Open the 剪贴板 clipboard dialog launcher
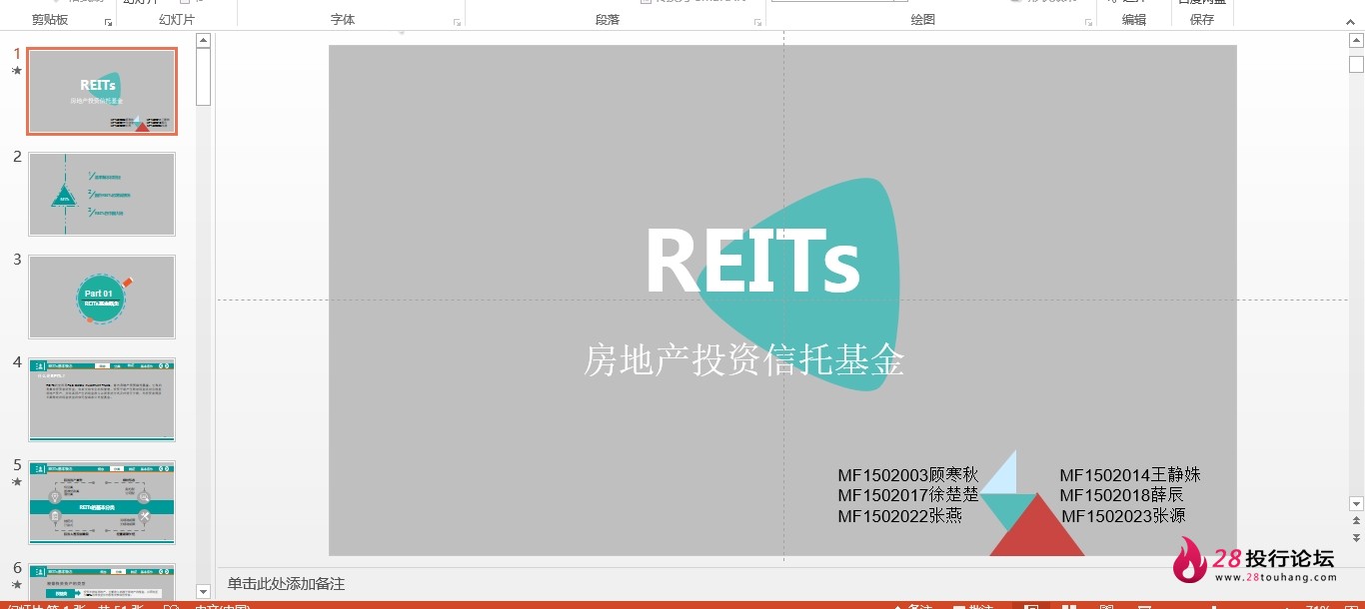Screen dimensions: 1365x609 108,22
